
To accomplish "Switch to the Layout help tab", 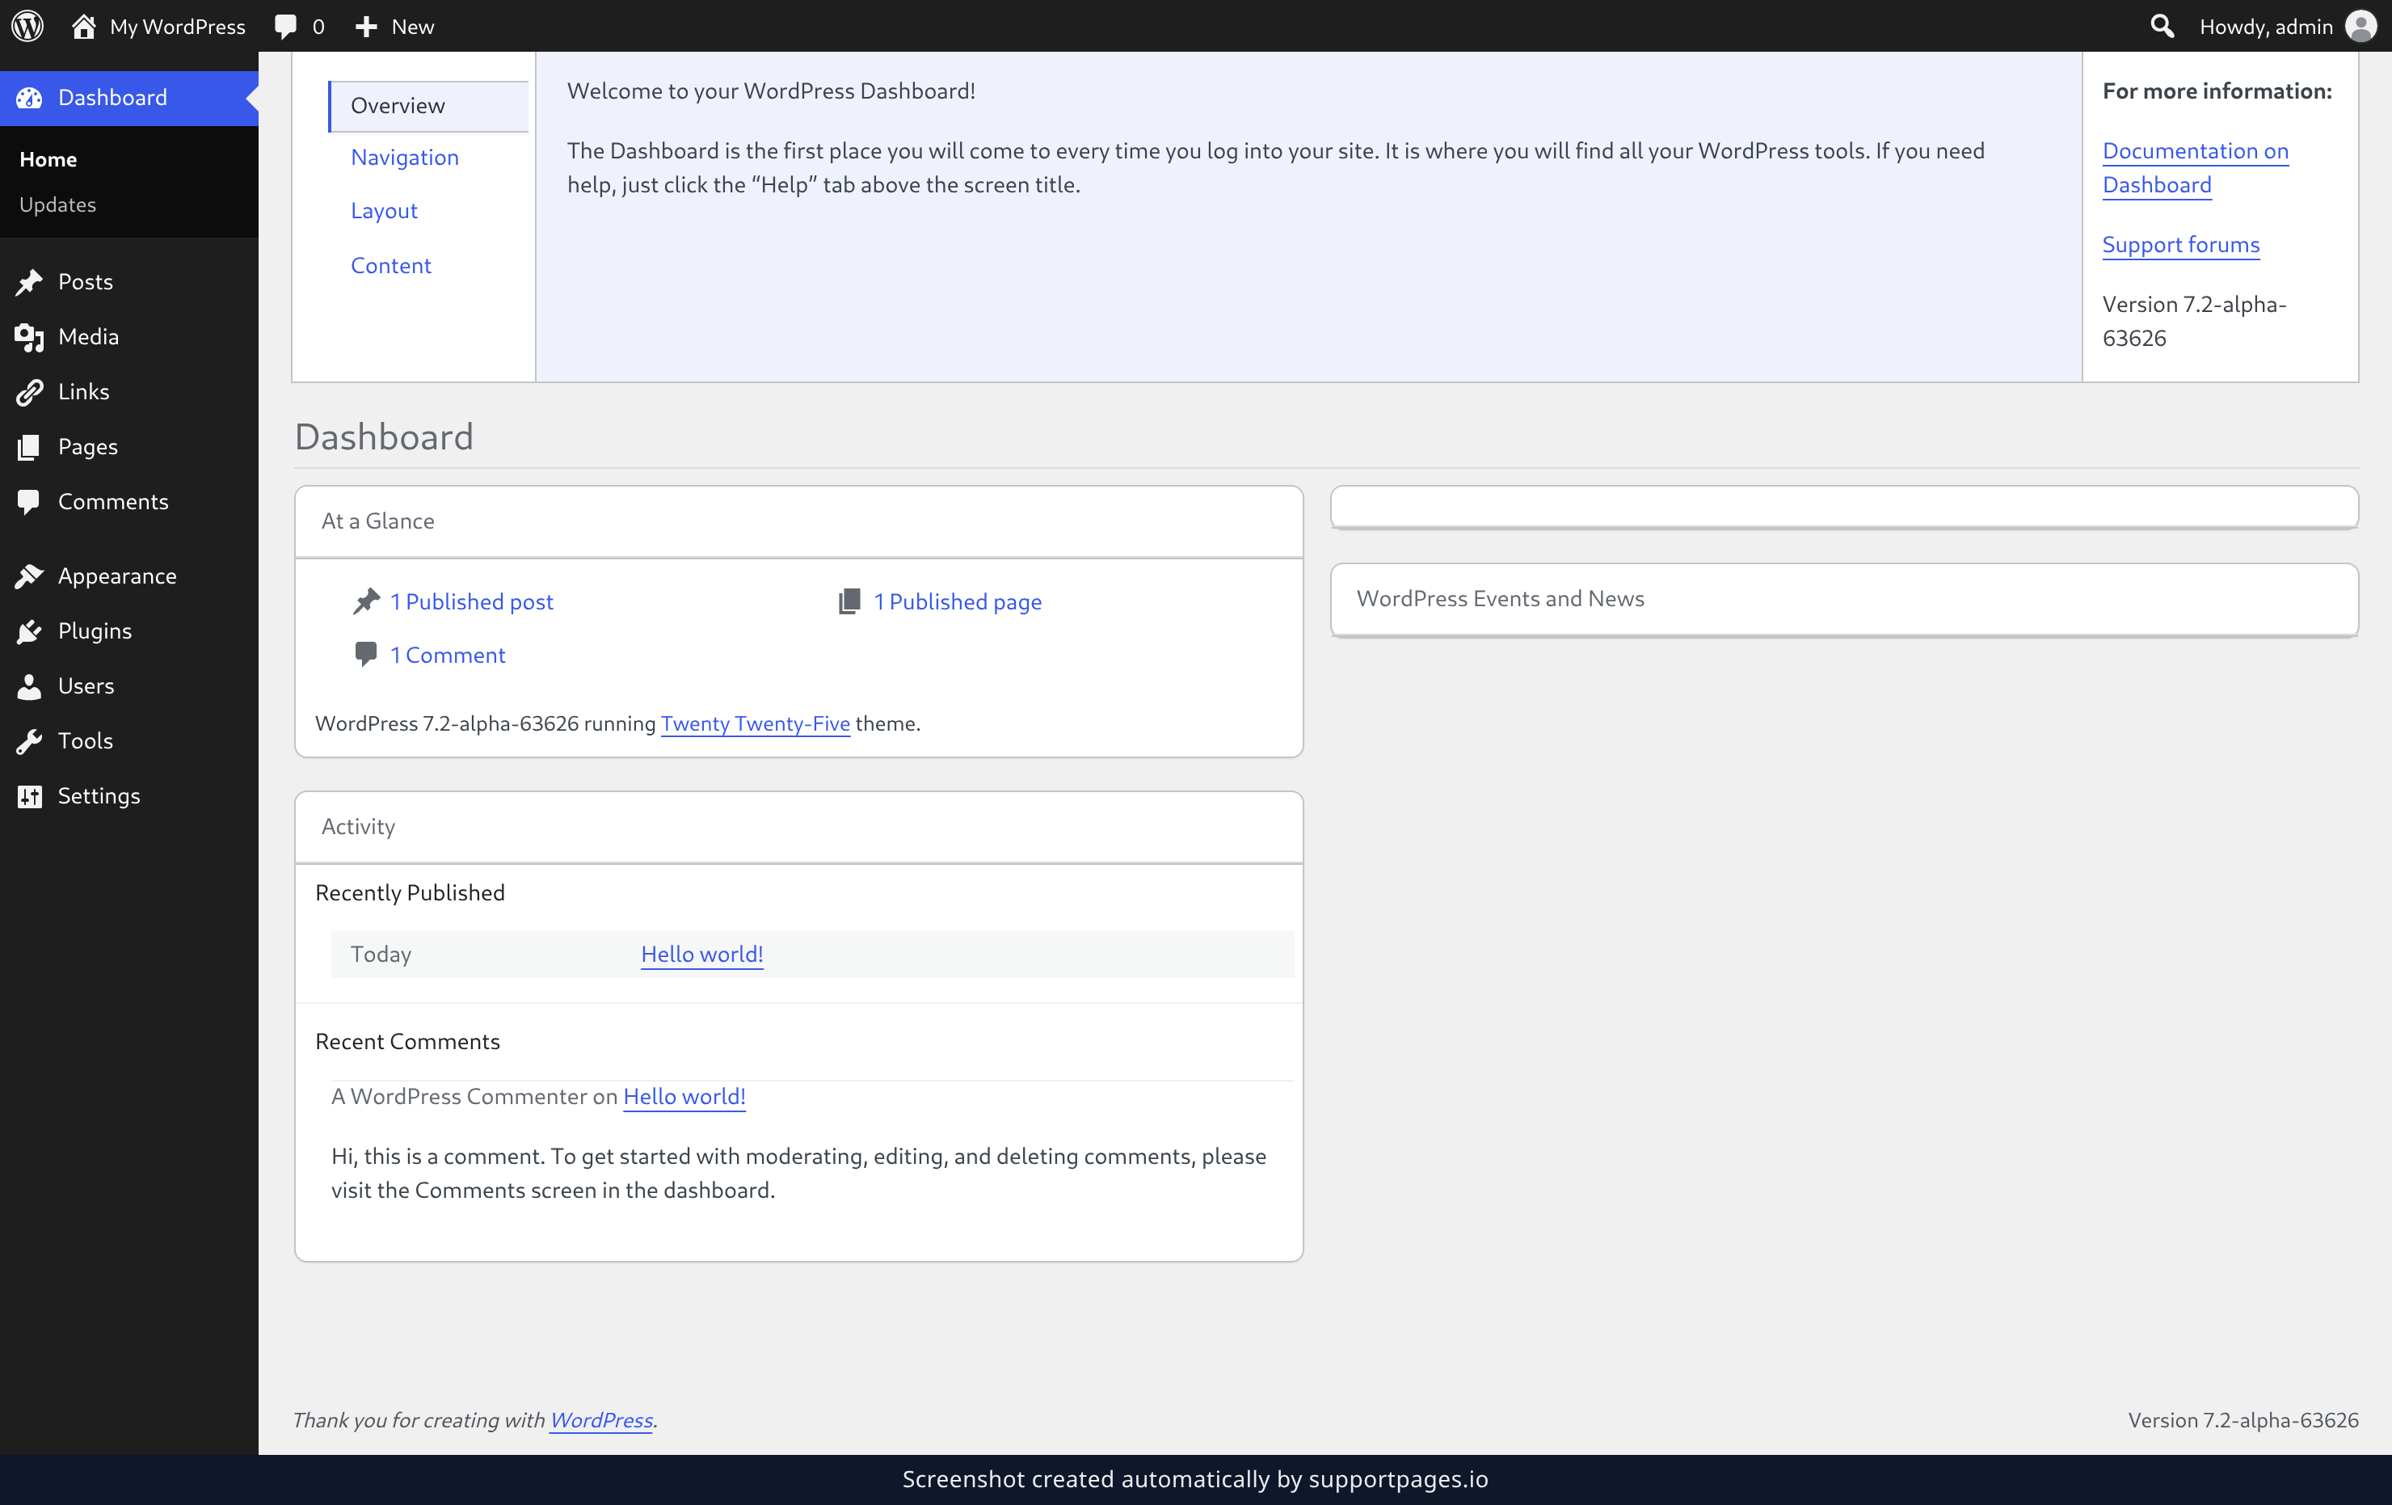I will pyautogui.click(x=383, y=211).
